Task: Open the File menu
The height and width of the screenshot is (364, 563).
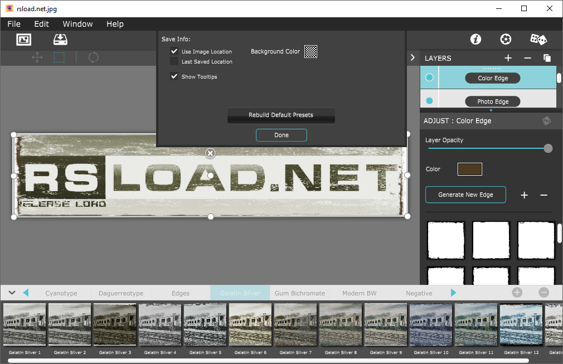Action: pyautogui.click(x=14, y=24)
